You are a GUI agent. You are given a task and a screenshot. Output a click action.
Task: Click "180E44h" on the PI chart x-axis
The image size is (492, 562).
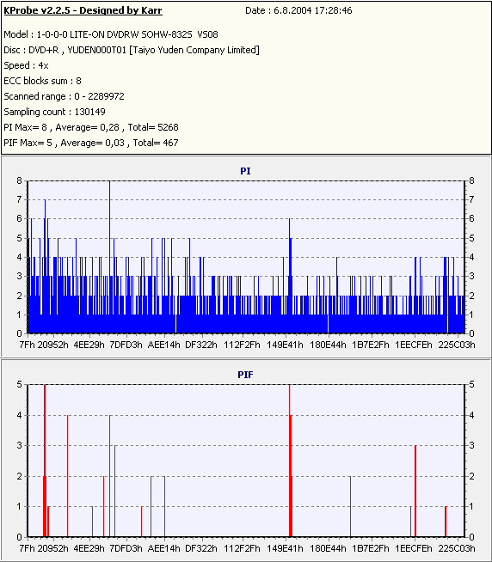[x=328, y=345]
